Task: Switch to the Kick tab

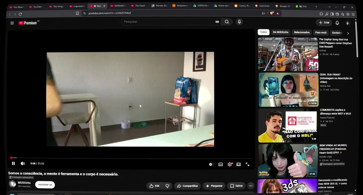Action: [302, 6]
